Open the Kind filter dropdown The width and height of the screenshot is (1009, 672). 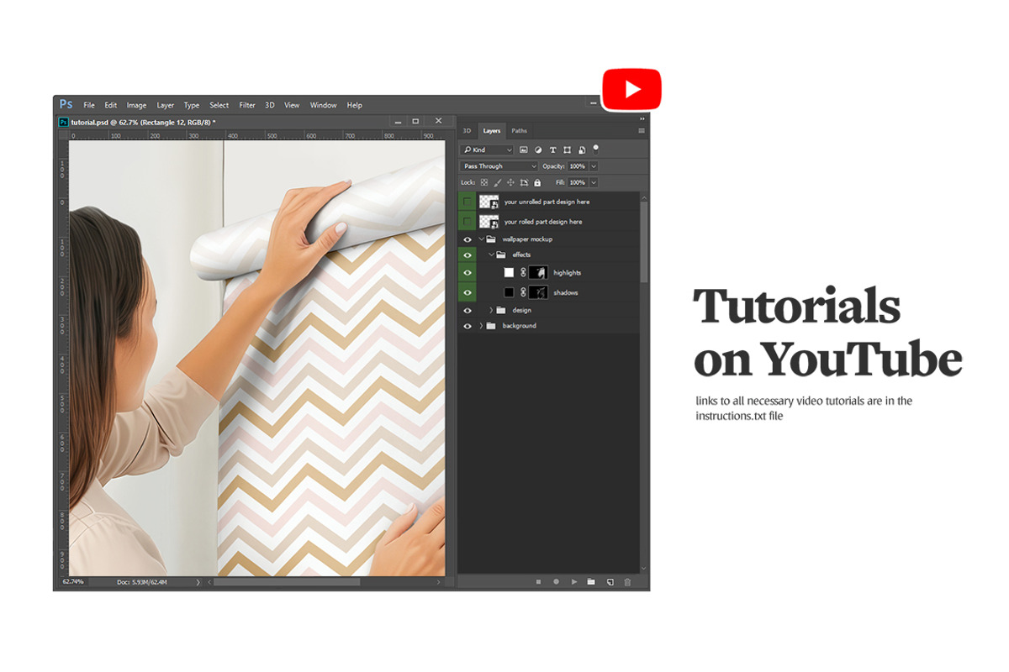coord(488,150)
